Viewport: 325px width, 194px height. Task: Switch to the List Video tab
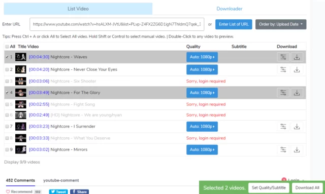pos(78,9)
